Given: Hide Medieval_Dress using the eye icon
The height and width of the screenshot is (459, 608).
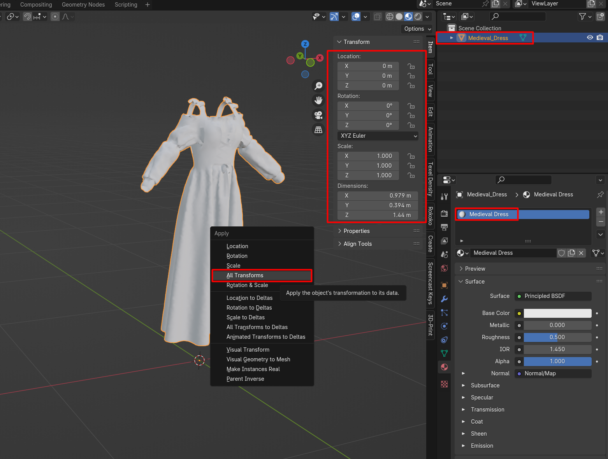Looking at the screenshot, I should coord(590,38).
